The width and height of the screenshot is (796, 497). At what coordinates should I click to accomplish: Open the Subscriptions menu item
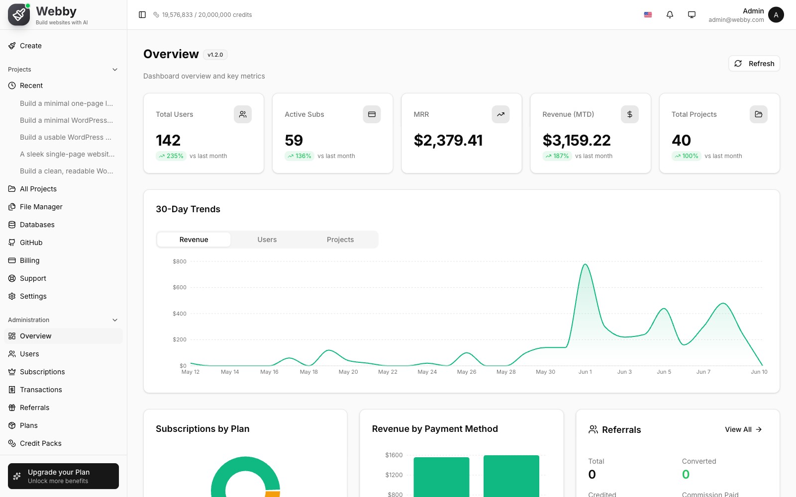(63, 372)
